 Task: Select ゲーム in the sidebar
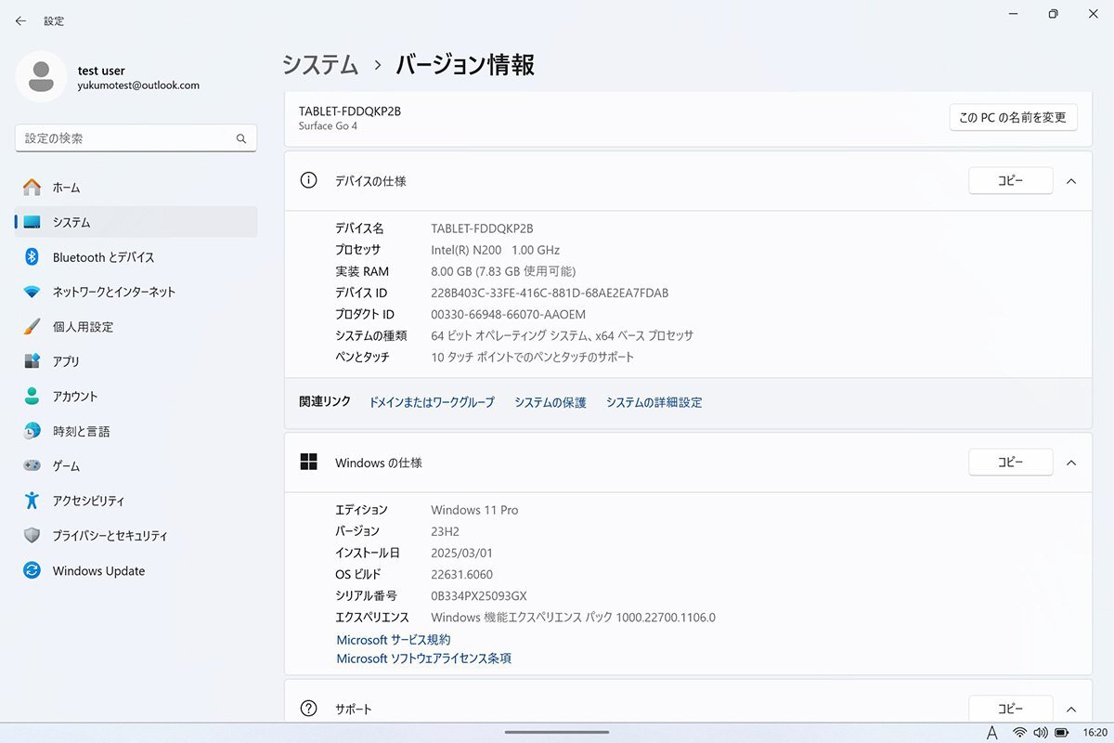66,466
